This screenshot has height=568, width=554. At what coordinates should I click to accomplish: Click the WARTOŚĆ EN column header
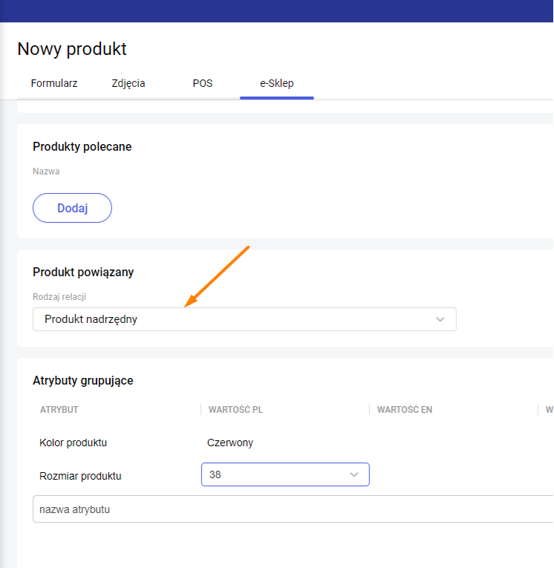[405, 409]
